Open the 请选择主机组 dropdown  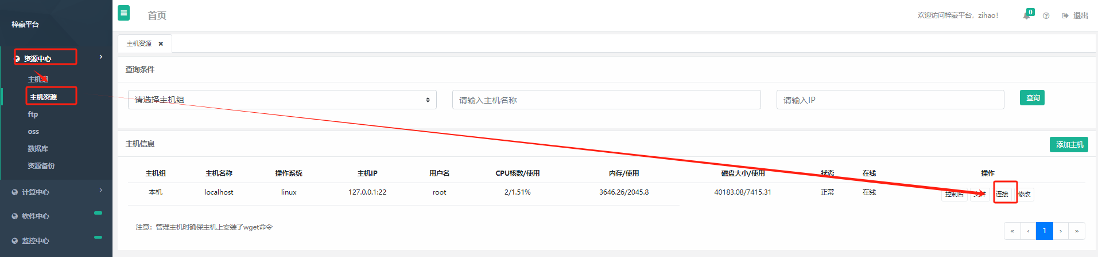point(282,100)
